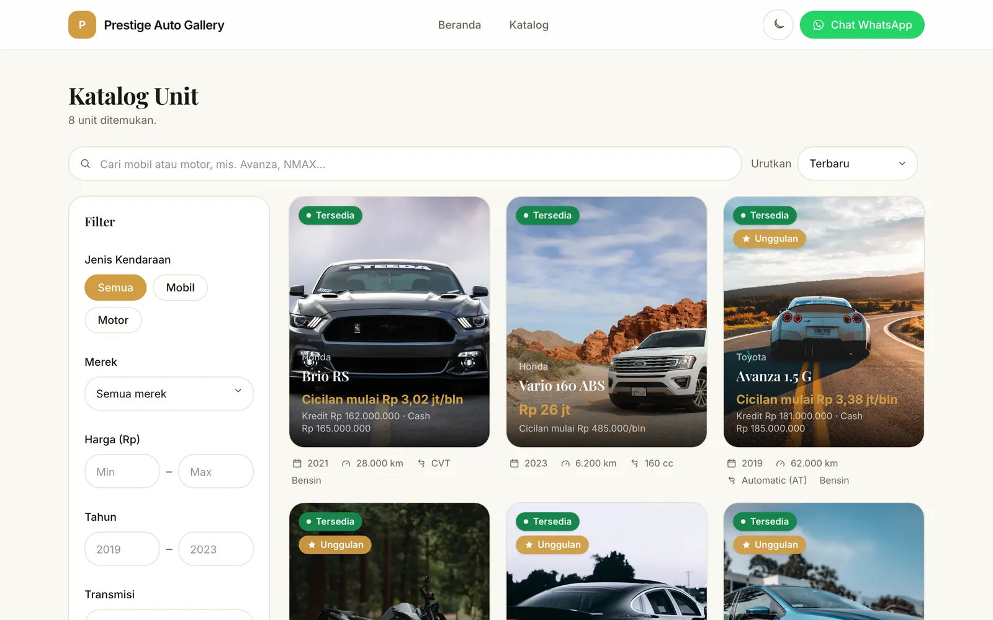Viewport: 993px width, 620px height.
Task: Click the Rp 26 jt price
Action: coord(544,410)
